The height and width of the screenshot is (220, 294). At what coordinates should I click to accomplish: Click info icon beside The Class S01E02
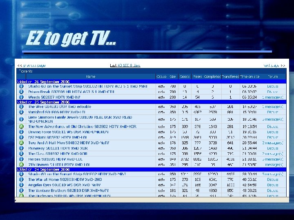21,154
